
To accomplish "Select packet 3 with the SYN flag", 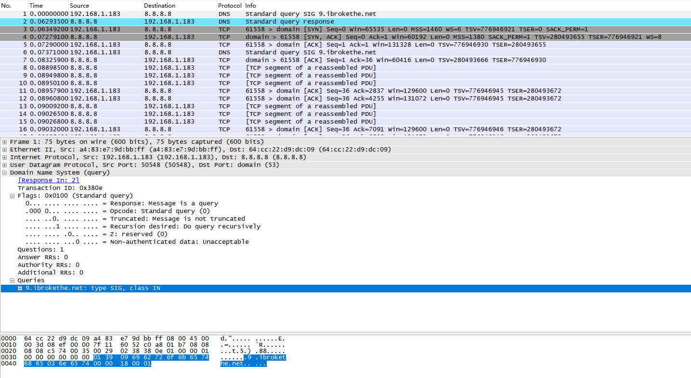I will coord(289,29).
